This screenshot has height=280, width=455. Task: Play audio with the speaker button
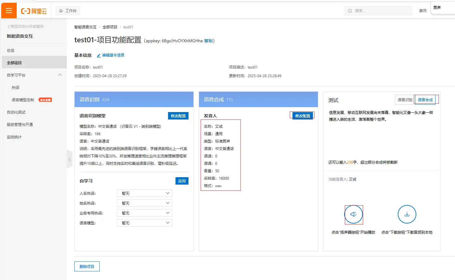point(353,214)
